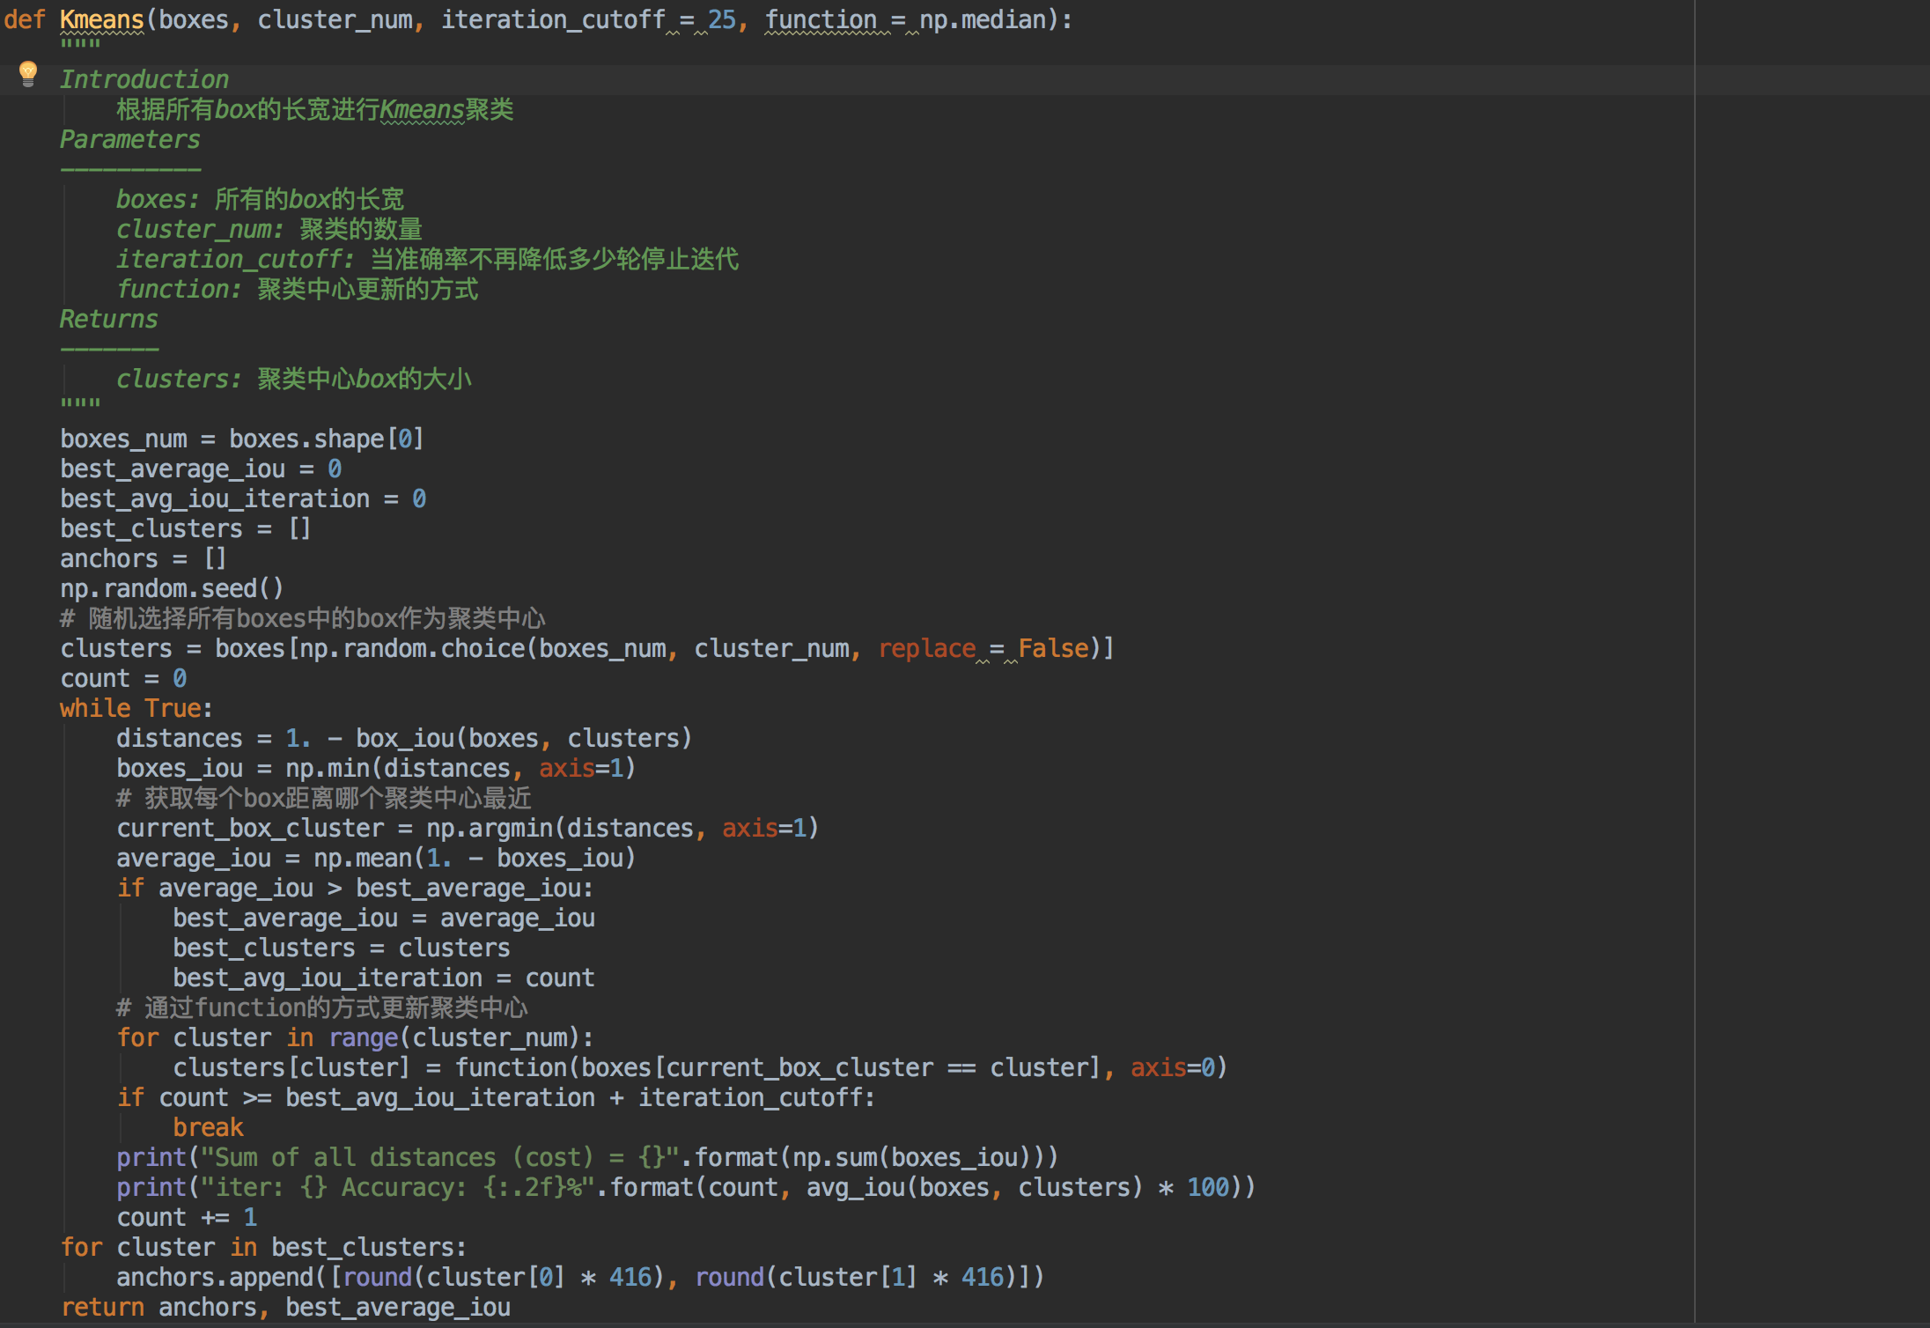Click the yellow lightbulb intention icon

[x=28, y=74]
